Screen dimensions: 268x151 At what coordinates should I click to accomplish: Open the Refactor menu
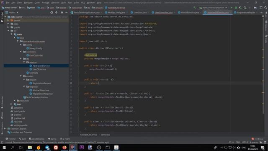coord(55,3)
